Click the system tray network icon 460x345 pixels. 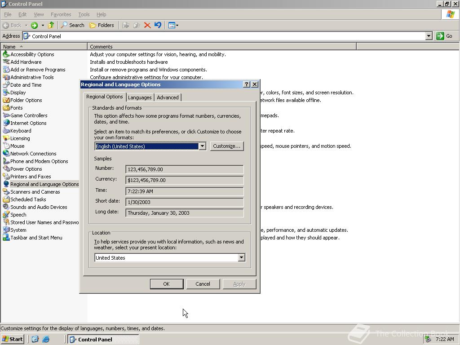pyautogui.click(x=428, y=339)
